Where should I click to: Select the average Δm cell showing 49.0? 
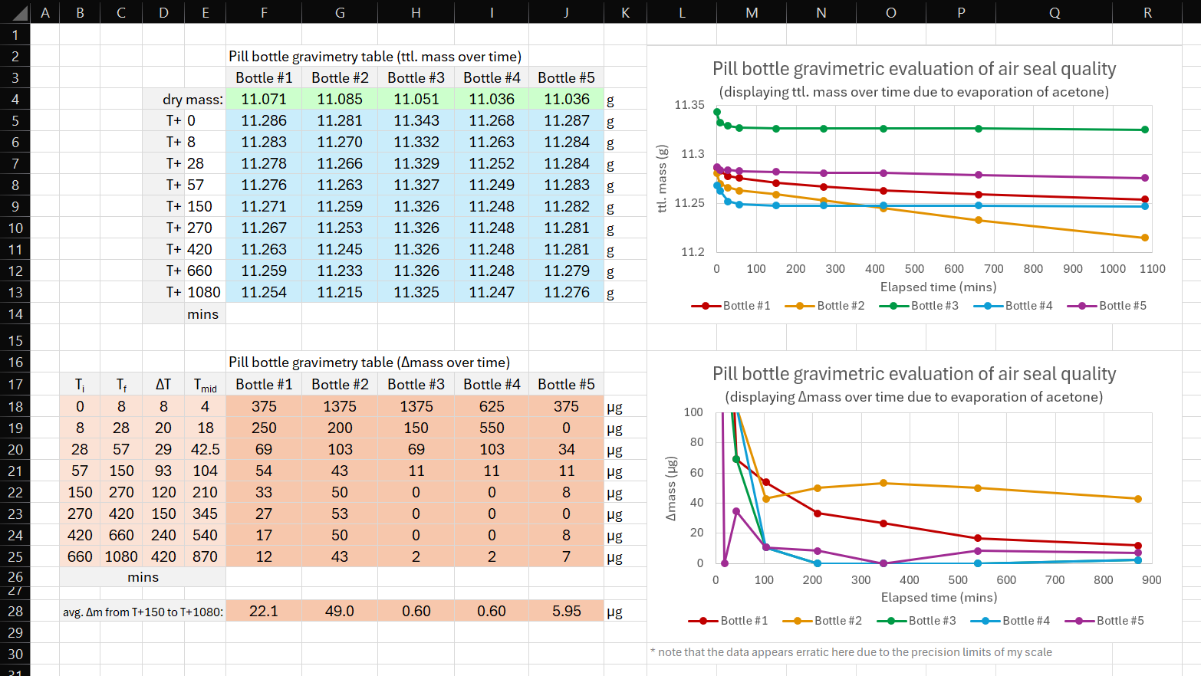[x=340, y=612]
